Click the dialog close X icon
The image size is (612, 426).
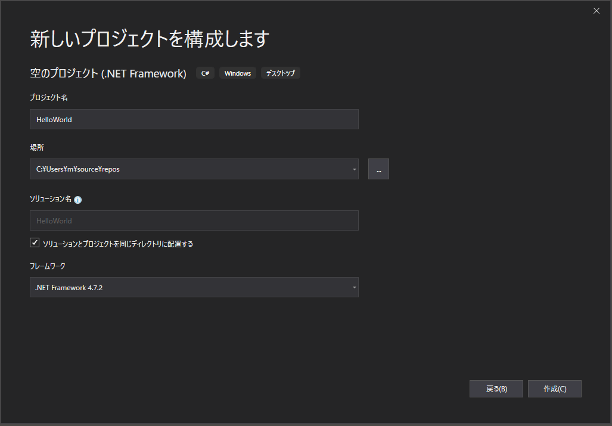596,10
